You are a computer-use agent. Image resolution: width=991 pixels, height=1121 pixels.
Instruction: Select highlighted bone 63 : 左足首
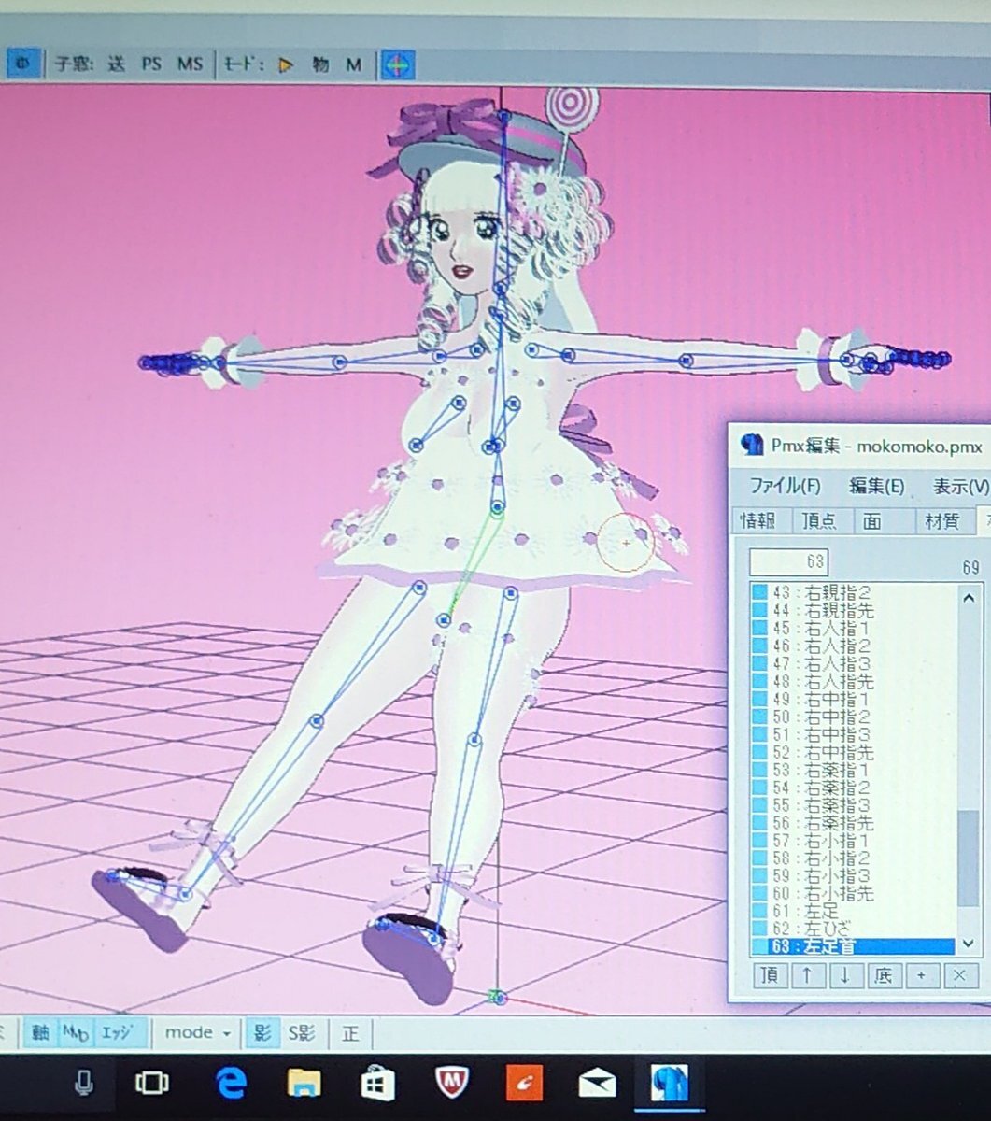click(854, 947)
